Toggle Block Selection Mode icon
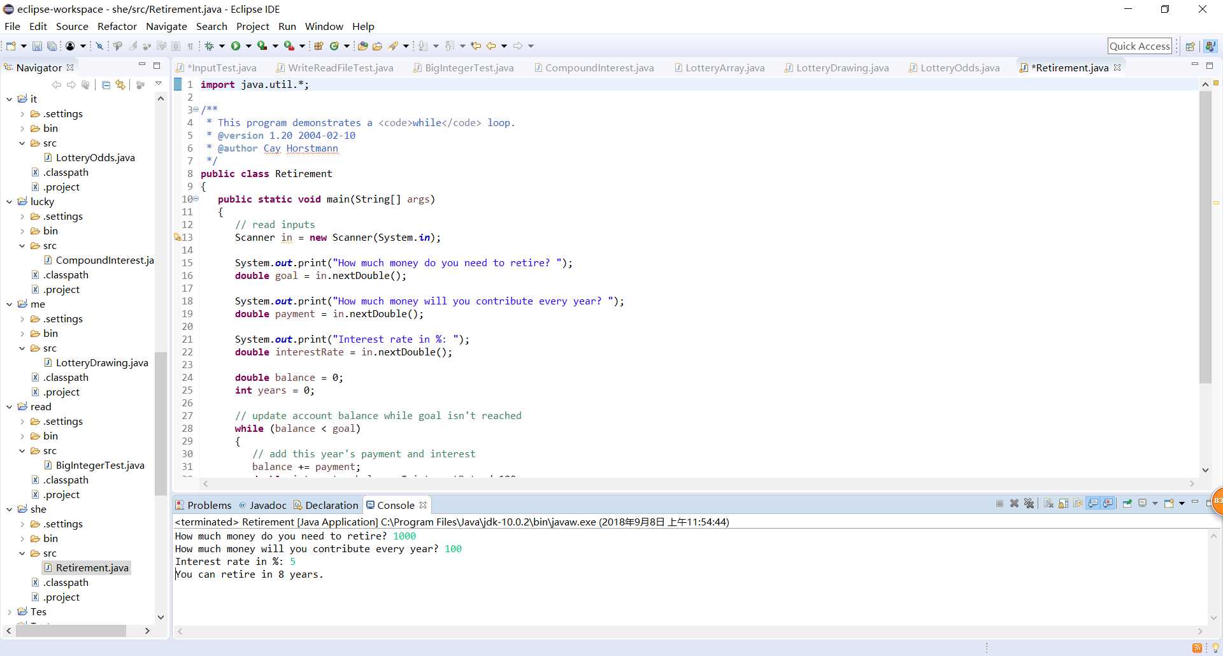Image resolution: width=1223 pixels, height=656 pixels. 176,46
